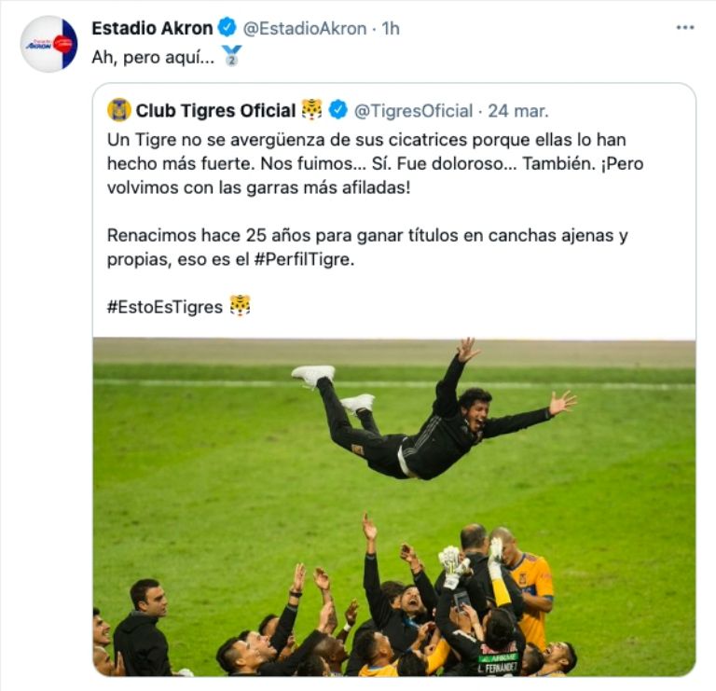716x691 pixels.
Task: Click the silver medal emoji
Action: [231, 56]
